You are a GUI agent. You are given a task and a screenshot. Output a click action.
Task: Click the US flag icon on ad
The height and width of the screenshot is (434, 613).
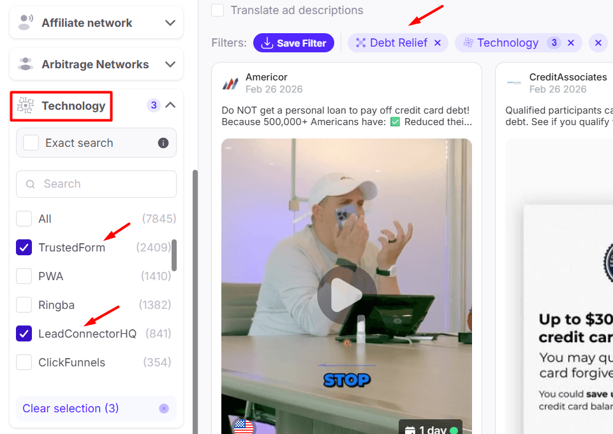click(244, 427)
